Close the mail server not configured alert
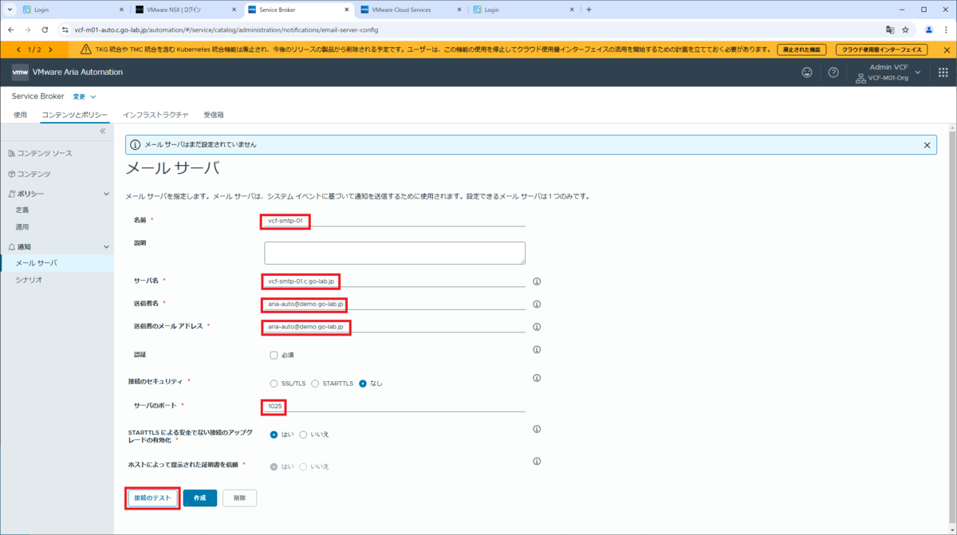Viewport: 957px width, 535px height. [x=927, y=145]
